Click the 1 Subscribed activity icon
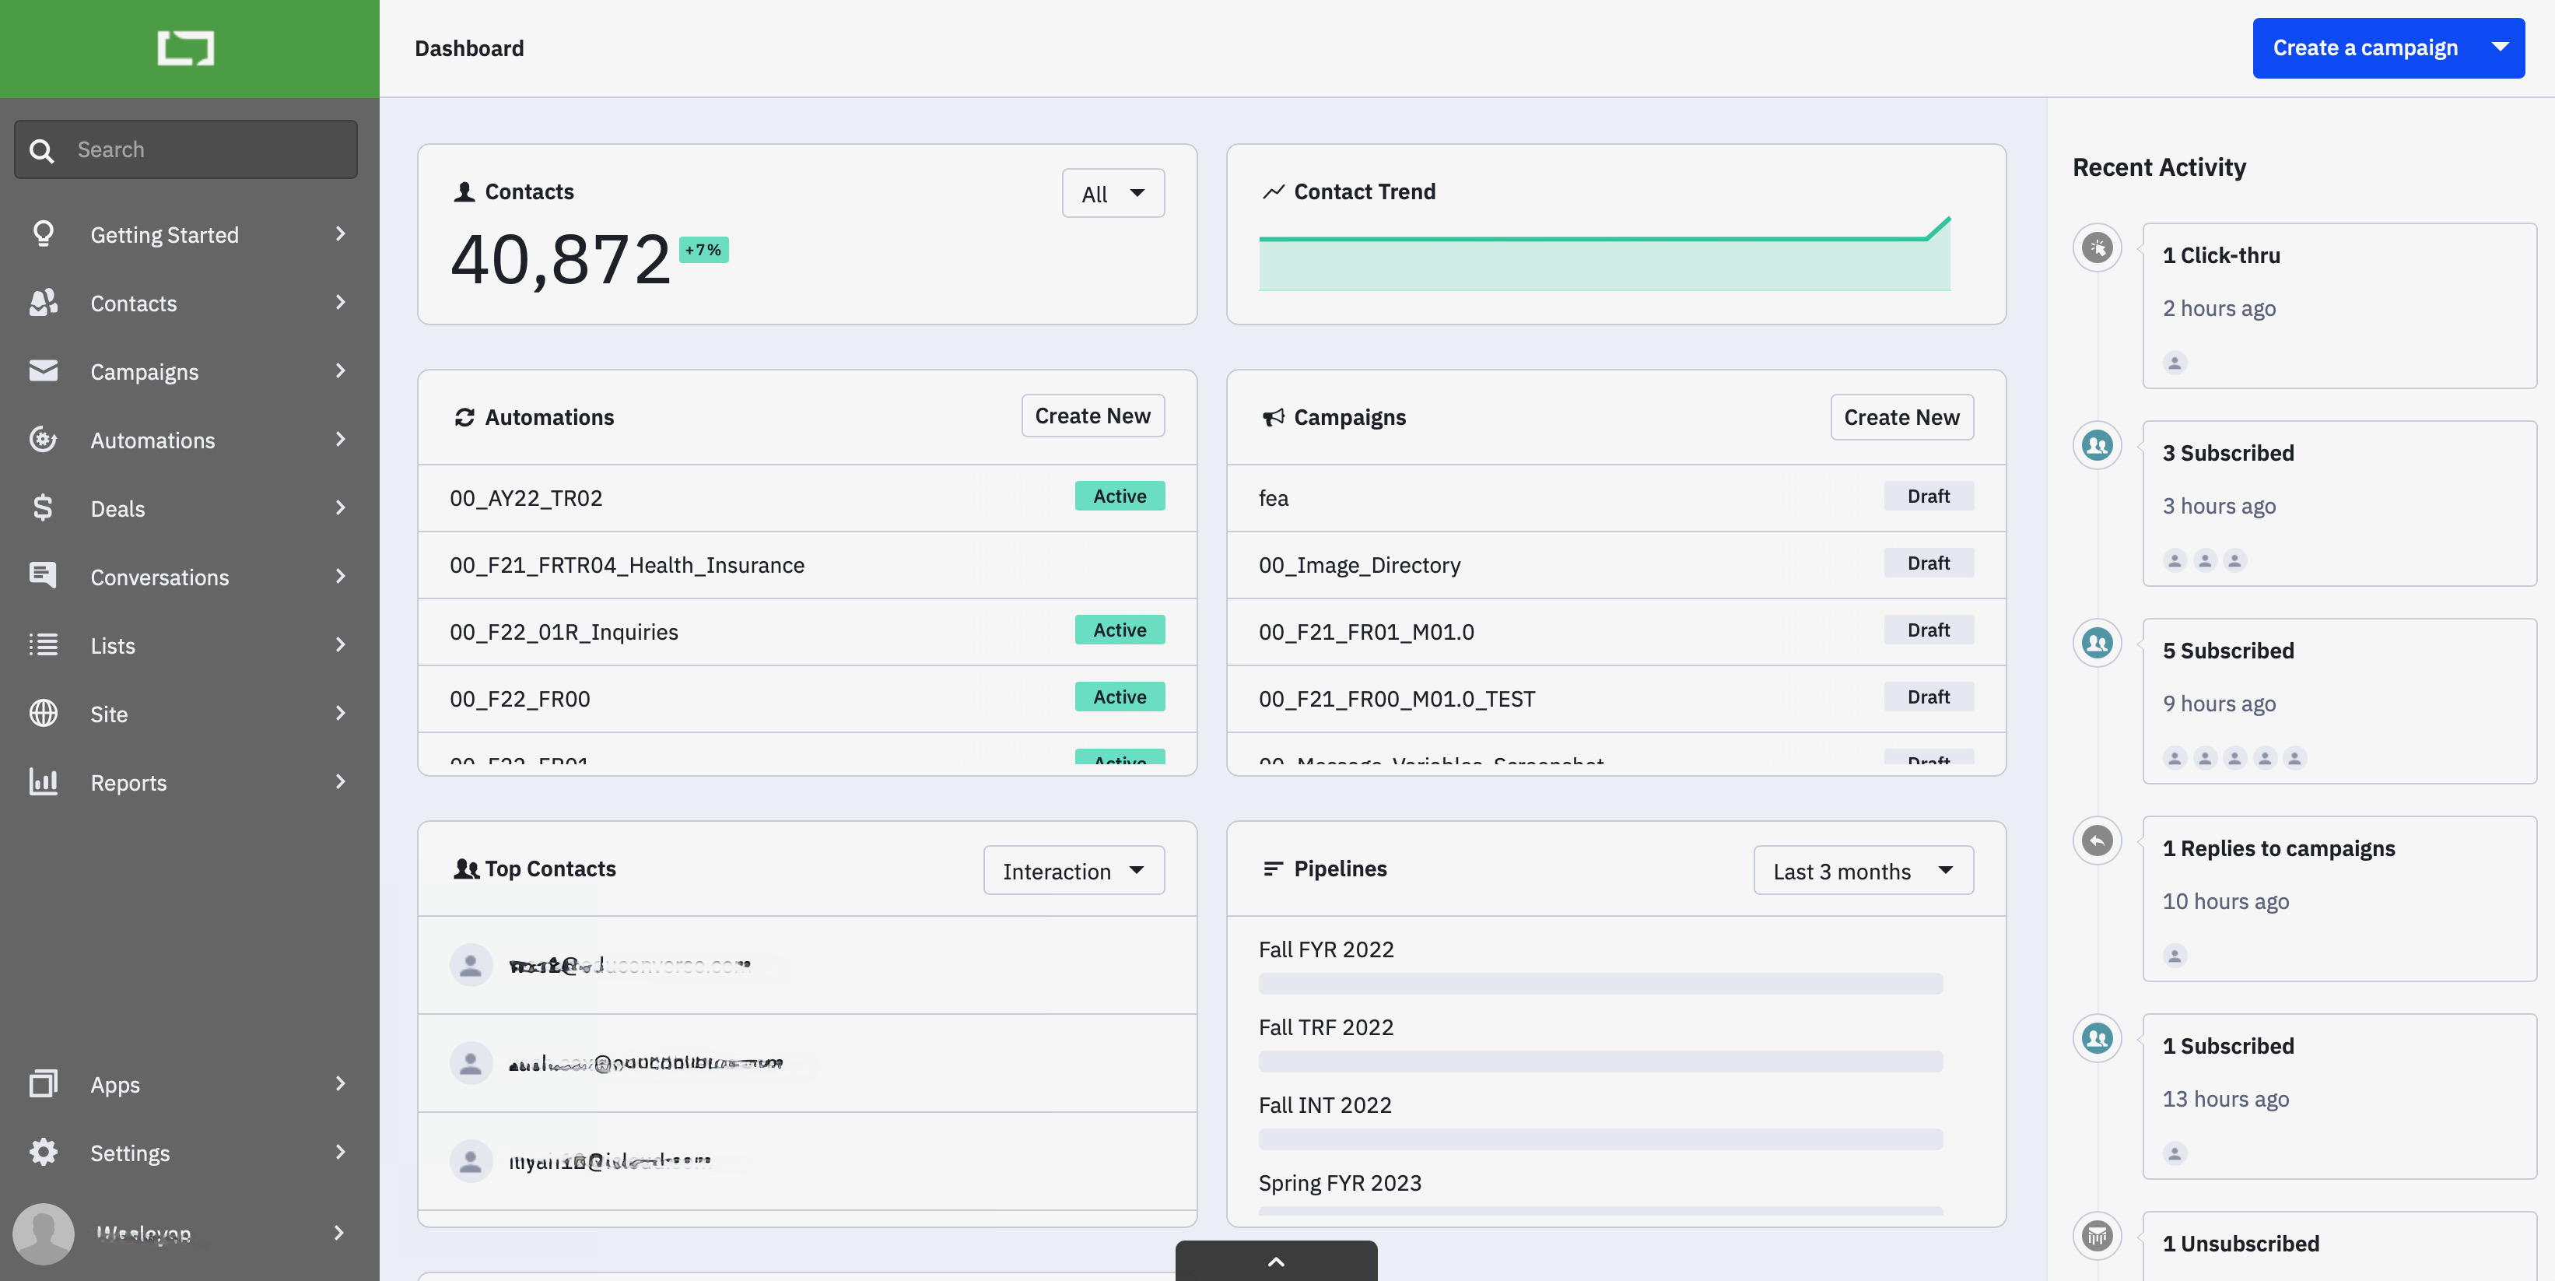 click(2097, 1038)
